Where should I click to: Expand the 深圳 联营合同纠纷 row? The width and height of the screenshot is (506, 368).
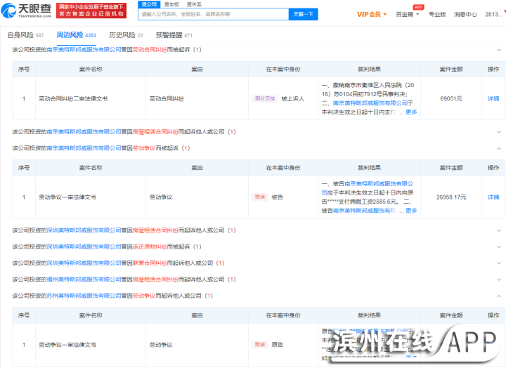click(x=497, y=263)
